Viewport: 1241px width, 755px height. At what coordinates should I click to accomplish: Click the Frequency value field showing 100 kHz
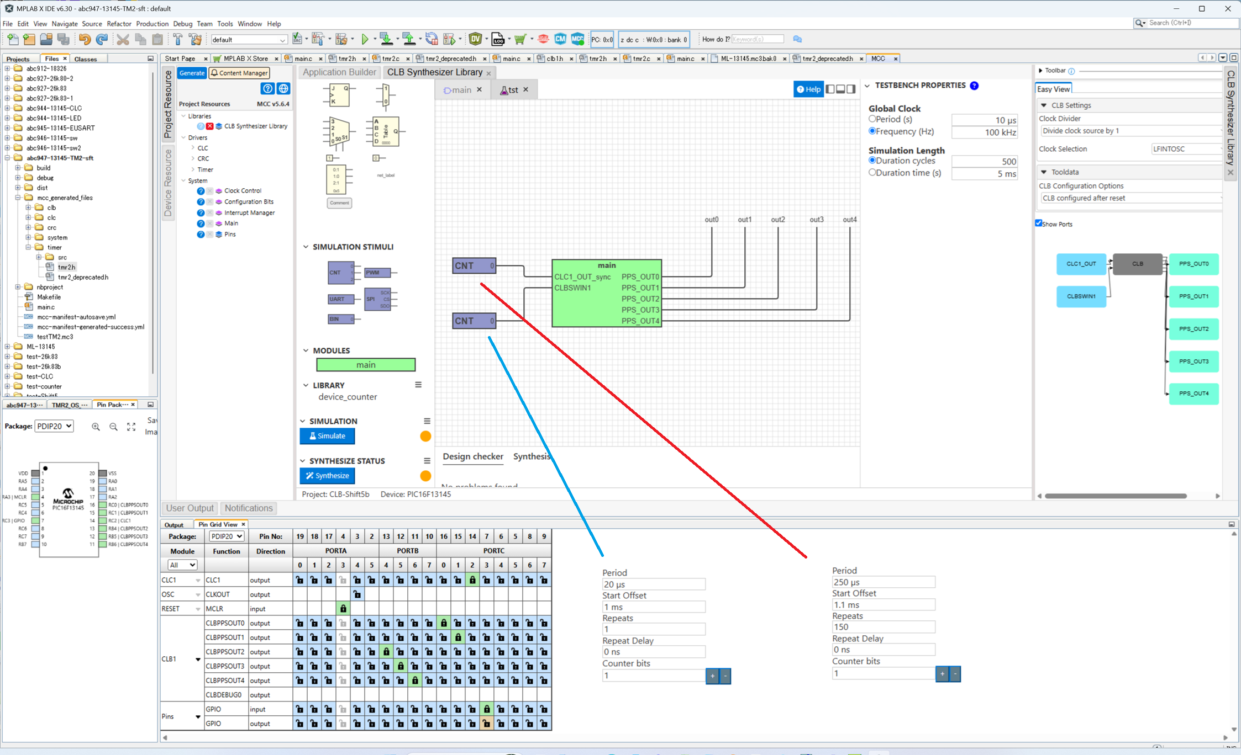(x=984, y=132)
